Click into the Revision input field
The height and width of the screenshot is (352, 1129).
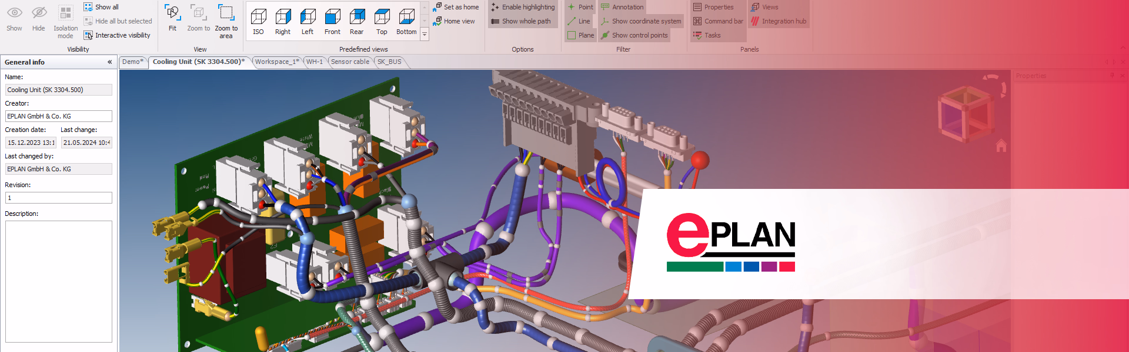pos(58,198)
